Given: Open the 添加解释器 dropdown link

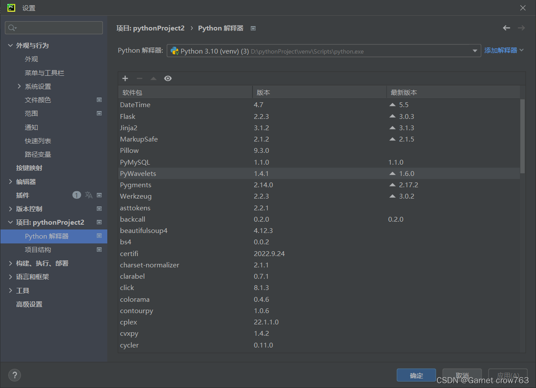Looking at the screenshot, I should [x=504, y=51].
